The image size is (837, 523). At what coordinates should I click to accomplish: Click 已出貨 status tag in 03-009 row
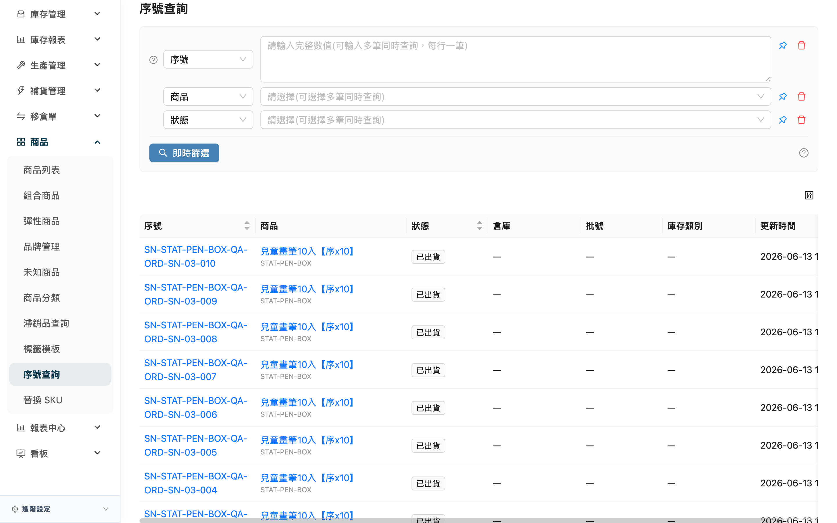(428, 295)
